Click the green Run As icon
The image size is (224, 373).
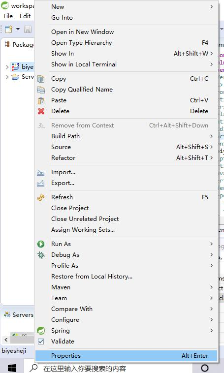pyautogui.click(x=41, y=244)
